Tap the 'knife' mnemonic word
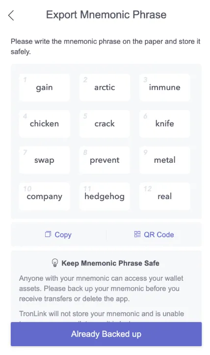The image size is (210, 355). coord(164,123)
